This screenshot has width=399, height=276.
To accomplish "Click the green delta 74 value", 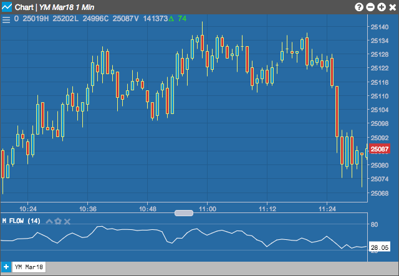I will click(x=178, y=19).
